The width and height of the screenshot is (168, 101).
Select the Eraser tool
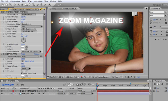pos(45,5)
